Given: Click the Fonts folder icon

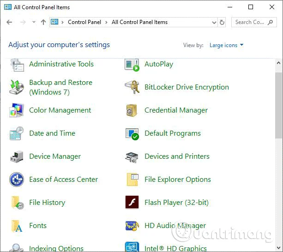Looking at the screenshot, I should pos(17,226).
